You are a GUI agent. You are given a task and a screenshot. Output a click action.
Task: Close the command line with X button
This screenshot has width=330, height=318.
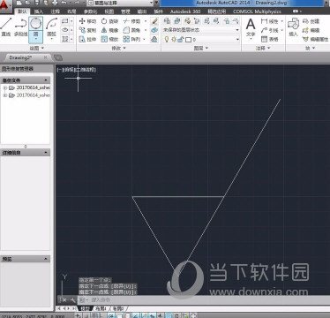[x=64, y=300]
